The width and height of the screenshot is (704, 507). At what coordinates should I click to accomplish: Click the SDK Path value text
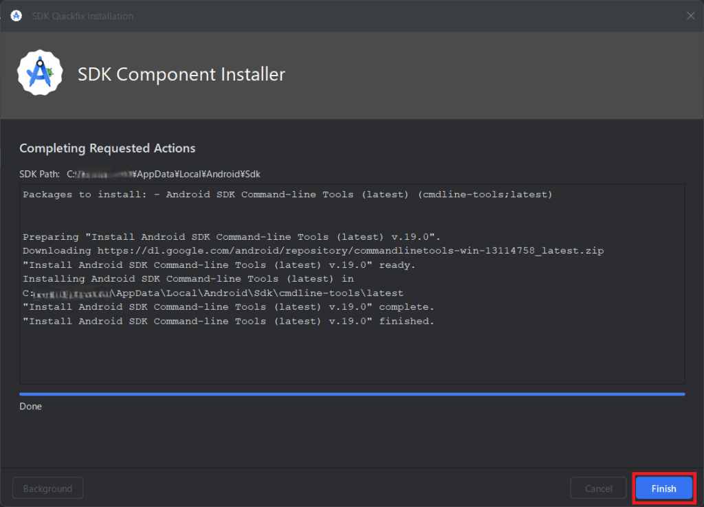[164, 174]
